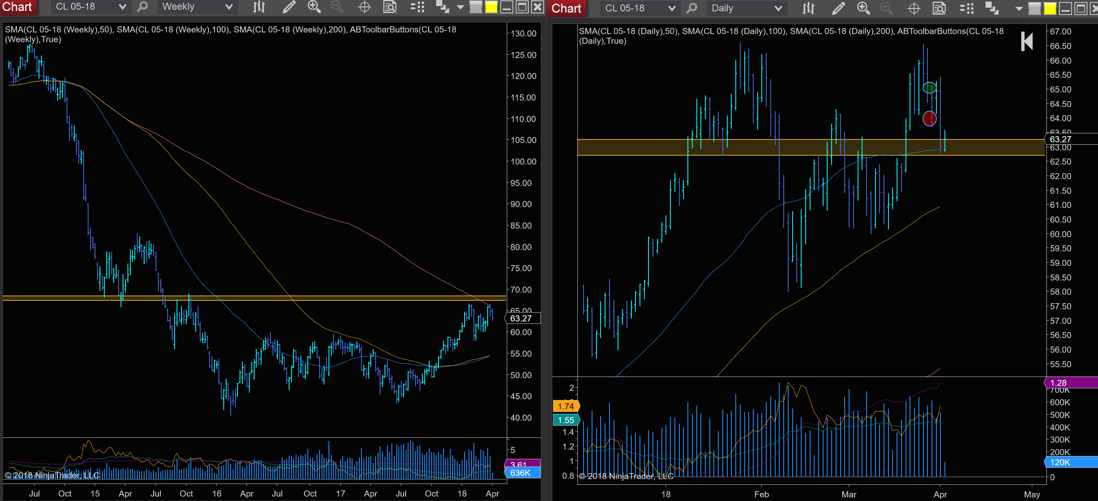Screen dimensions: 1098x501
Task: Maximize the Daily chart window
Action: point(1081,9)
